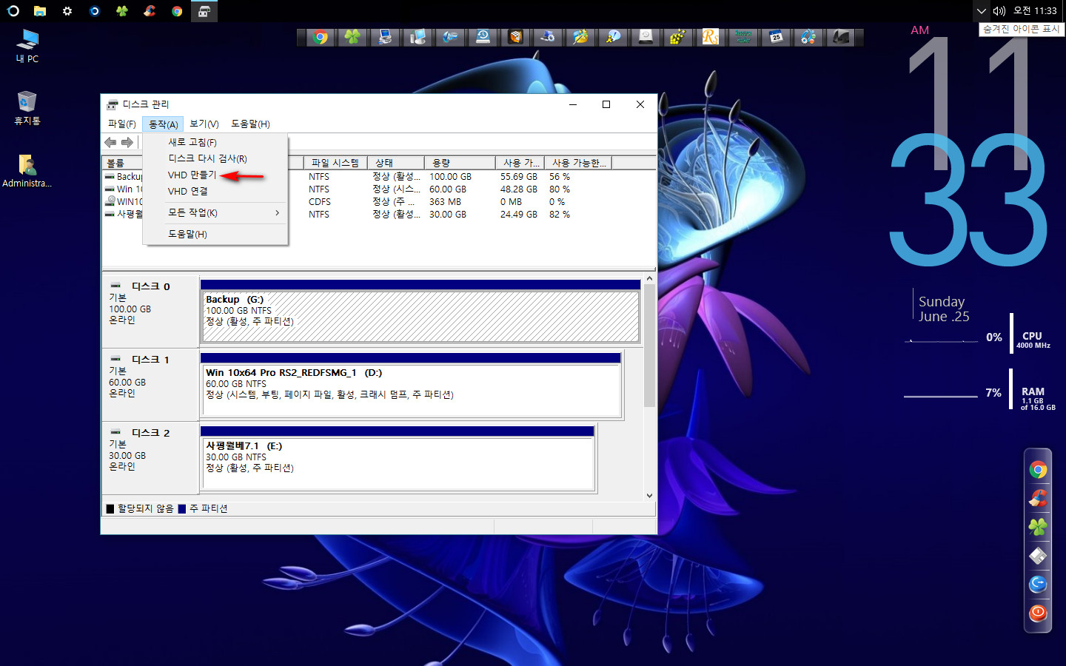Click the Disk Management taskbar button
1066x666 pixels.
(204, 11)
